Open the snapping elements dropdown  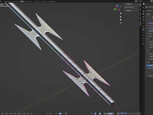(x=63, y=114)
